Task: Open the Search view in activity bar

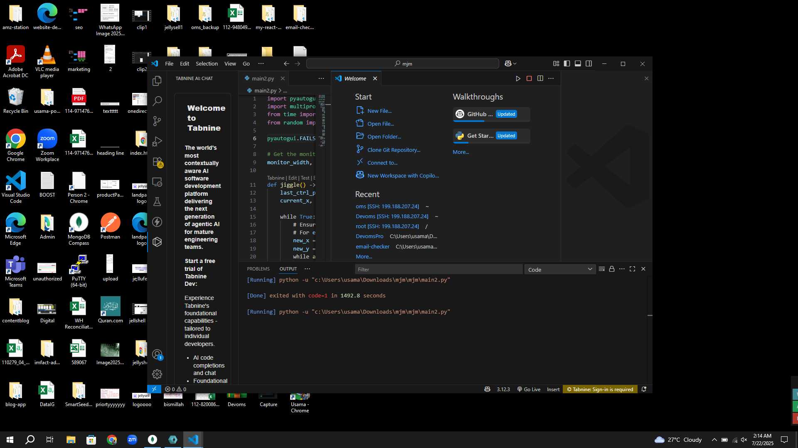Action: click(x=157, y=101)
